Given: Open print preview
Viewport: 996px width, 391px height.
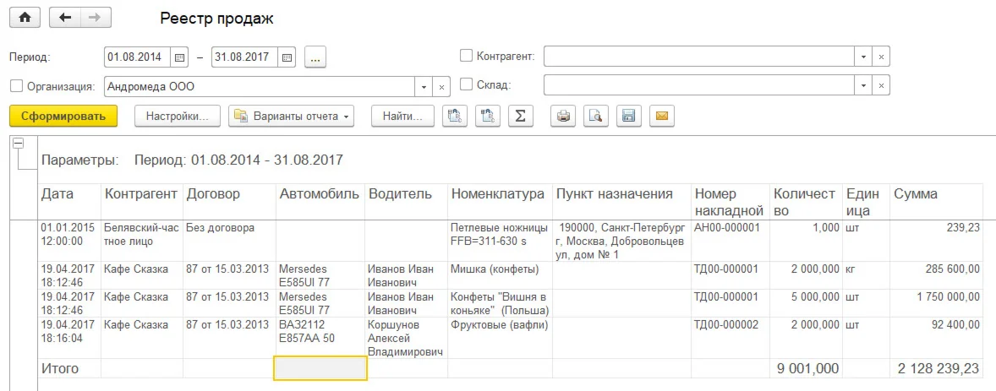Looking at the screenshot, I should [x=596, y=117].
